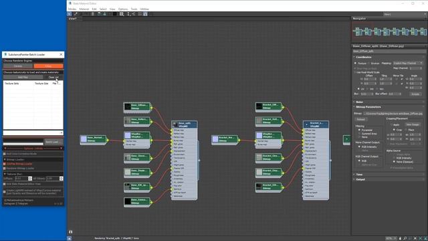428x241 pixels.
Task: Open dropdown below texture sets list
Action: tap(33, 133)
